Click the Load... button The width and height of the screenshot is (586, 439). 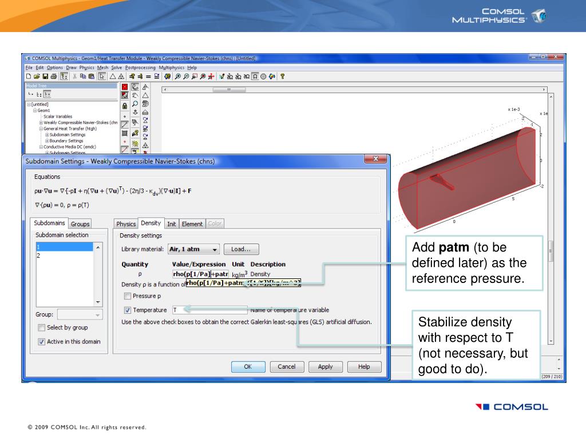241,249
